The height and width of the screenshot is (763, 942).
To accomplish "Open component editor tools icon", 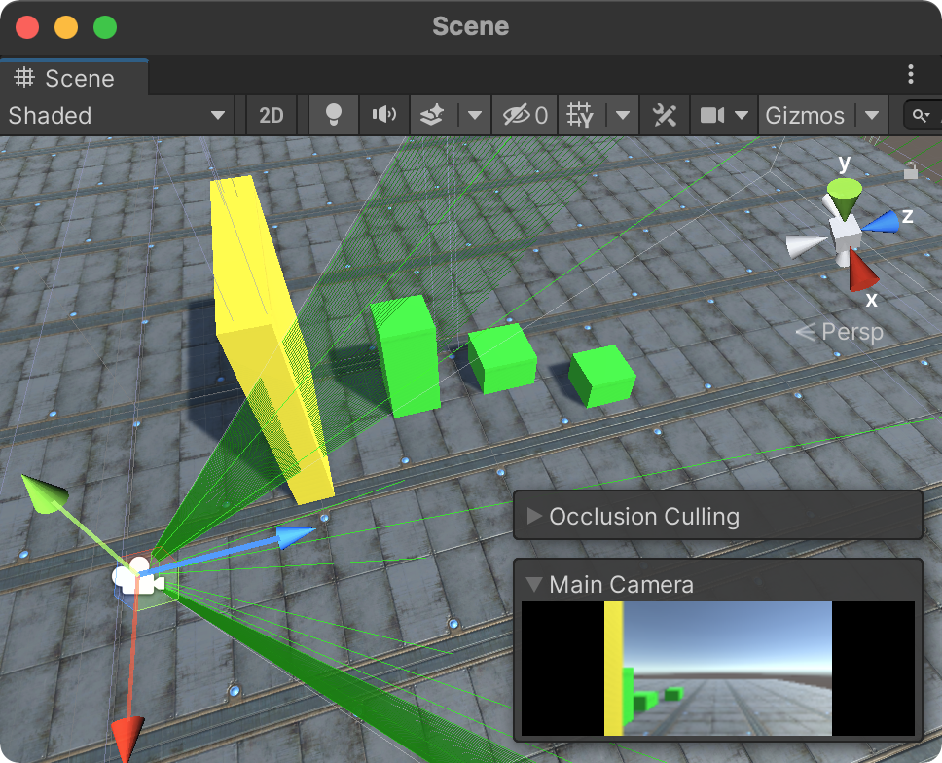I will [665, 116].
